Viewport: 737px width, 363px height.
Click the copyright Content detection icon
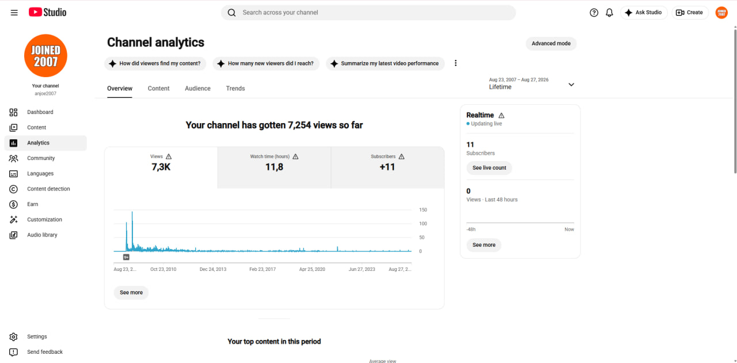click(x=14, y=189)
